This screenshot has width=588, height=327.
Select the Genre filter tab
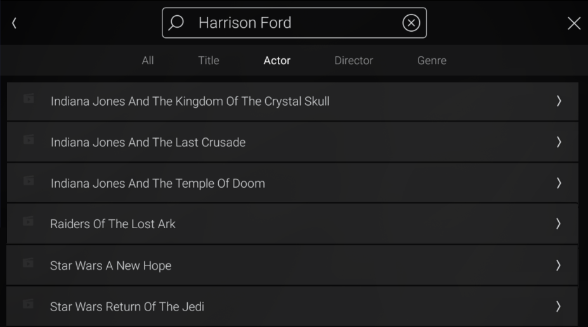point(431,60)
